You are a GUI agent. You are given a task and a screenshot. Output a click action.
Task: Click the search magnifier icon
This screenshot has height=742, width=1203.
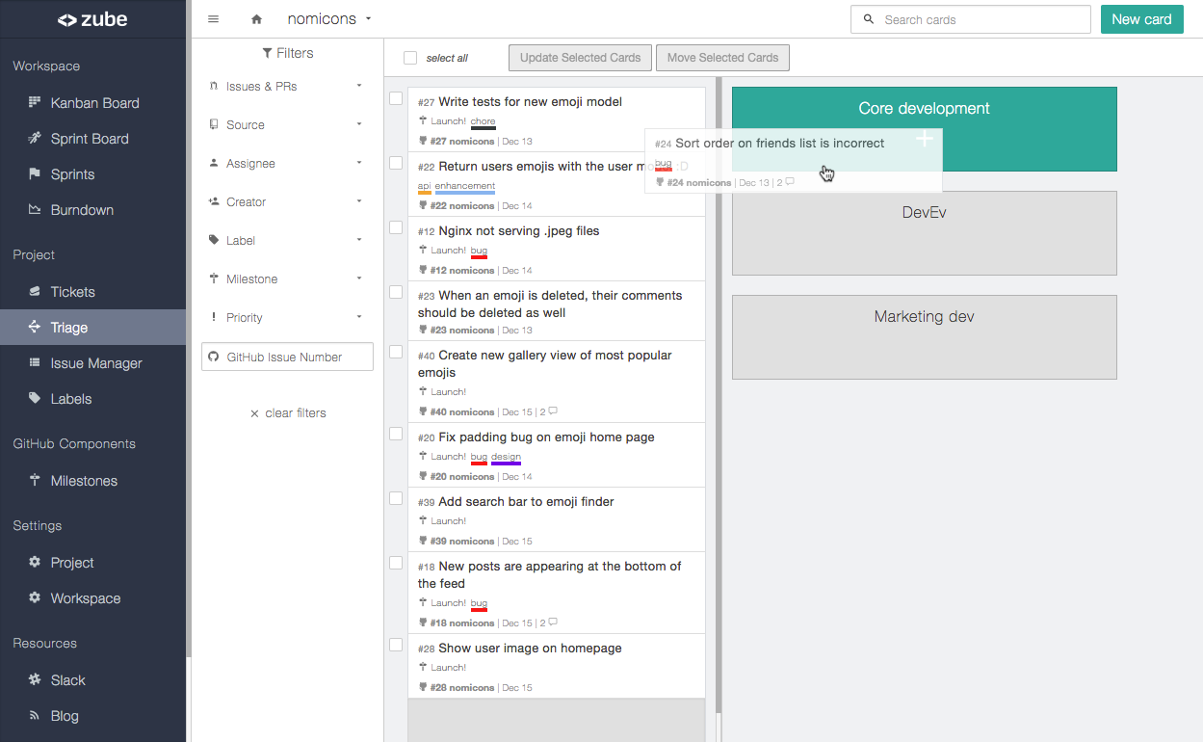pos(868,19)
